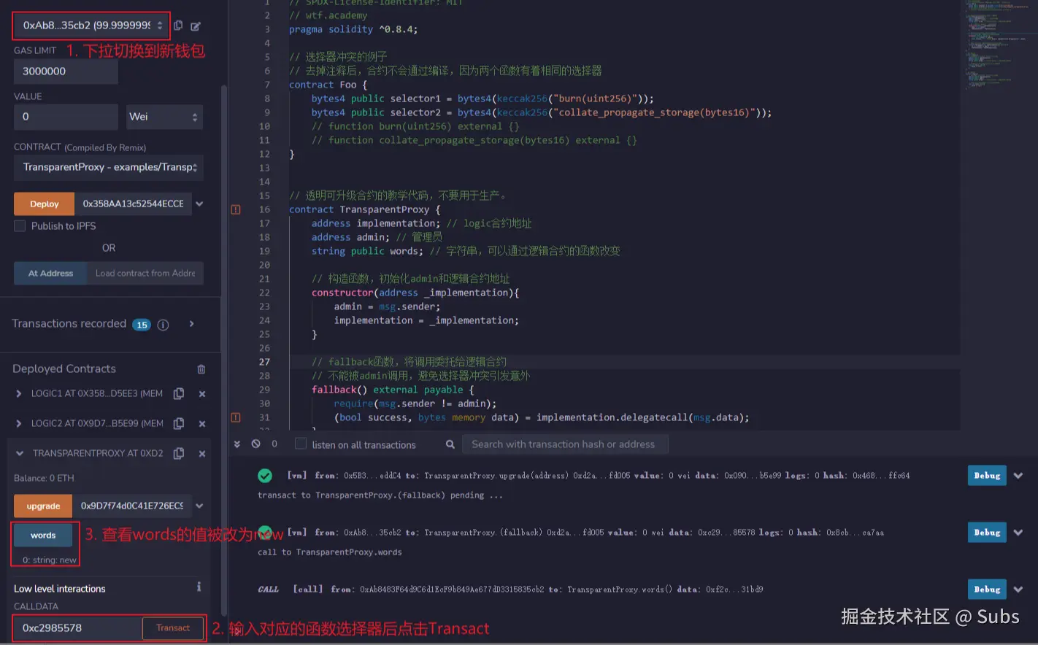Click the 'contract Foo {' code line
1038x645 pixels.
[328, 85]
